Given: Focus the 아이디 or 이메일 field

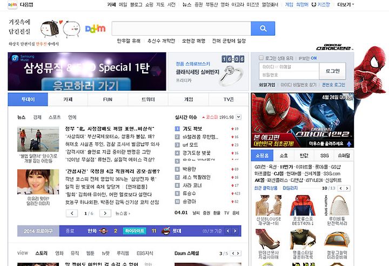Looking at the screenshot, I should point(289,67).
